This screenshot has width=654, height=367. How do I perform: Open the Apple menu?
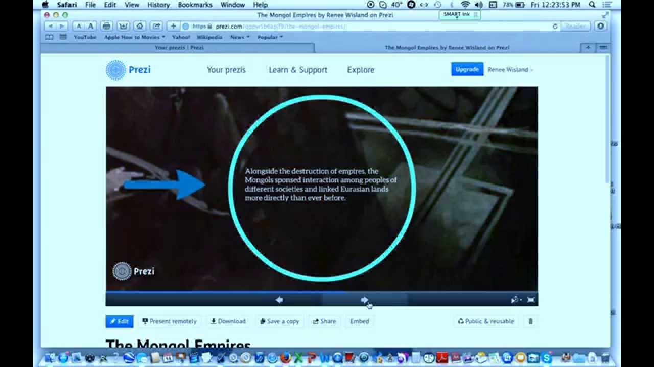pos(45,5)
